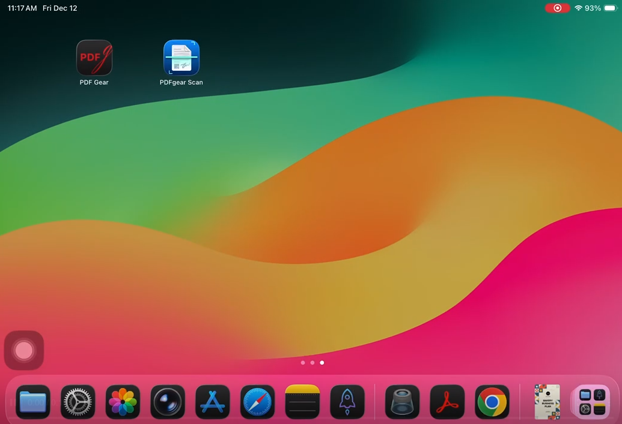This screenshot has height=424, width=622.
Task: Launch the Photos app
Action: point(123,402)
